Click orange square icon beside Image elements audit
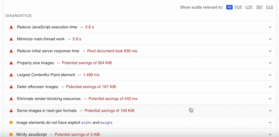 (x=11, y=123)
